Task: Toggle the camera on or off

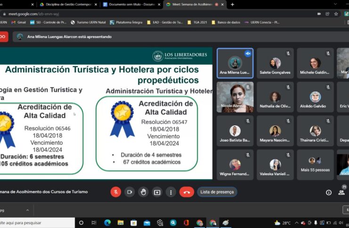Action: pos(130,192)
